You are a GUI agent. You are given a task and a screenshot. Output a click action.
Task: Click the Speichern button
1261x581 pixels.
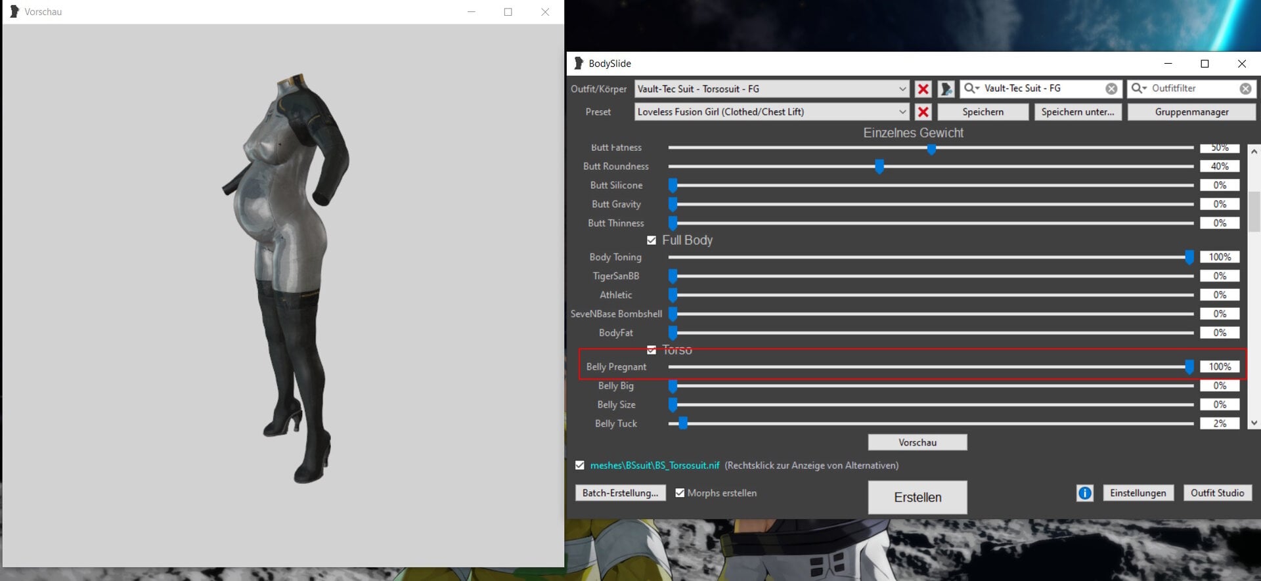pyautogui.click(x=983, y=112)
